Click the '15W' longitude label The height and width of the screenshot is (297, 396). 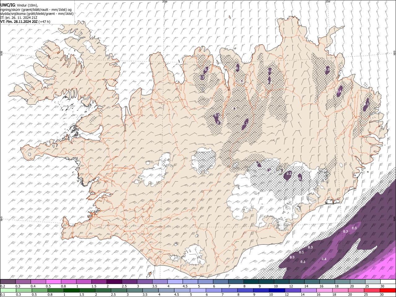[328, 2]
